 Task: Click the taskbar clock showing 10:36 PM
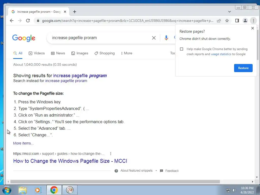pyautogui.click(x=247, y=190)
